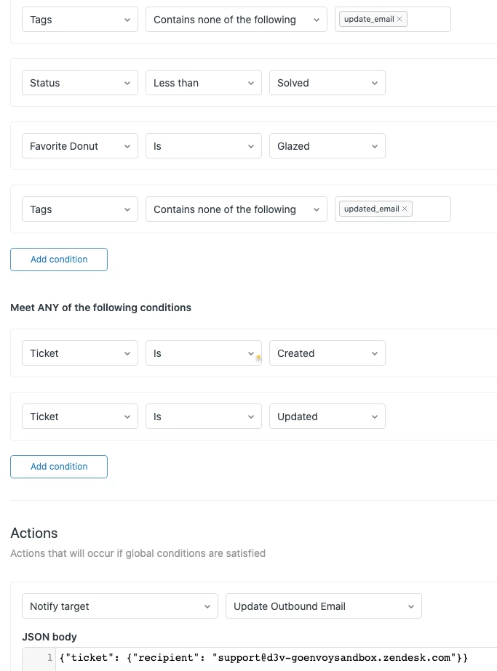The image size is (497, 671).
Task: Open the Solved value dropdown
Action: tap(327, 83)
